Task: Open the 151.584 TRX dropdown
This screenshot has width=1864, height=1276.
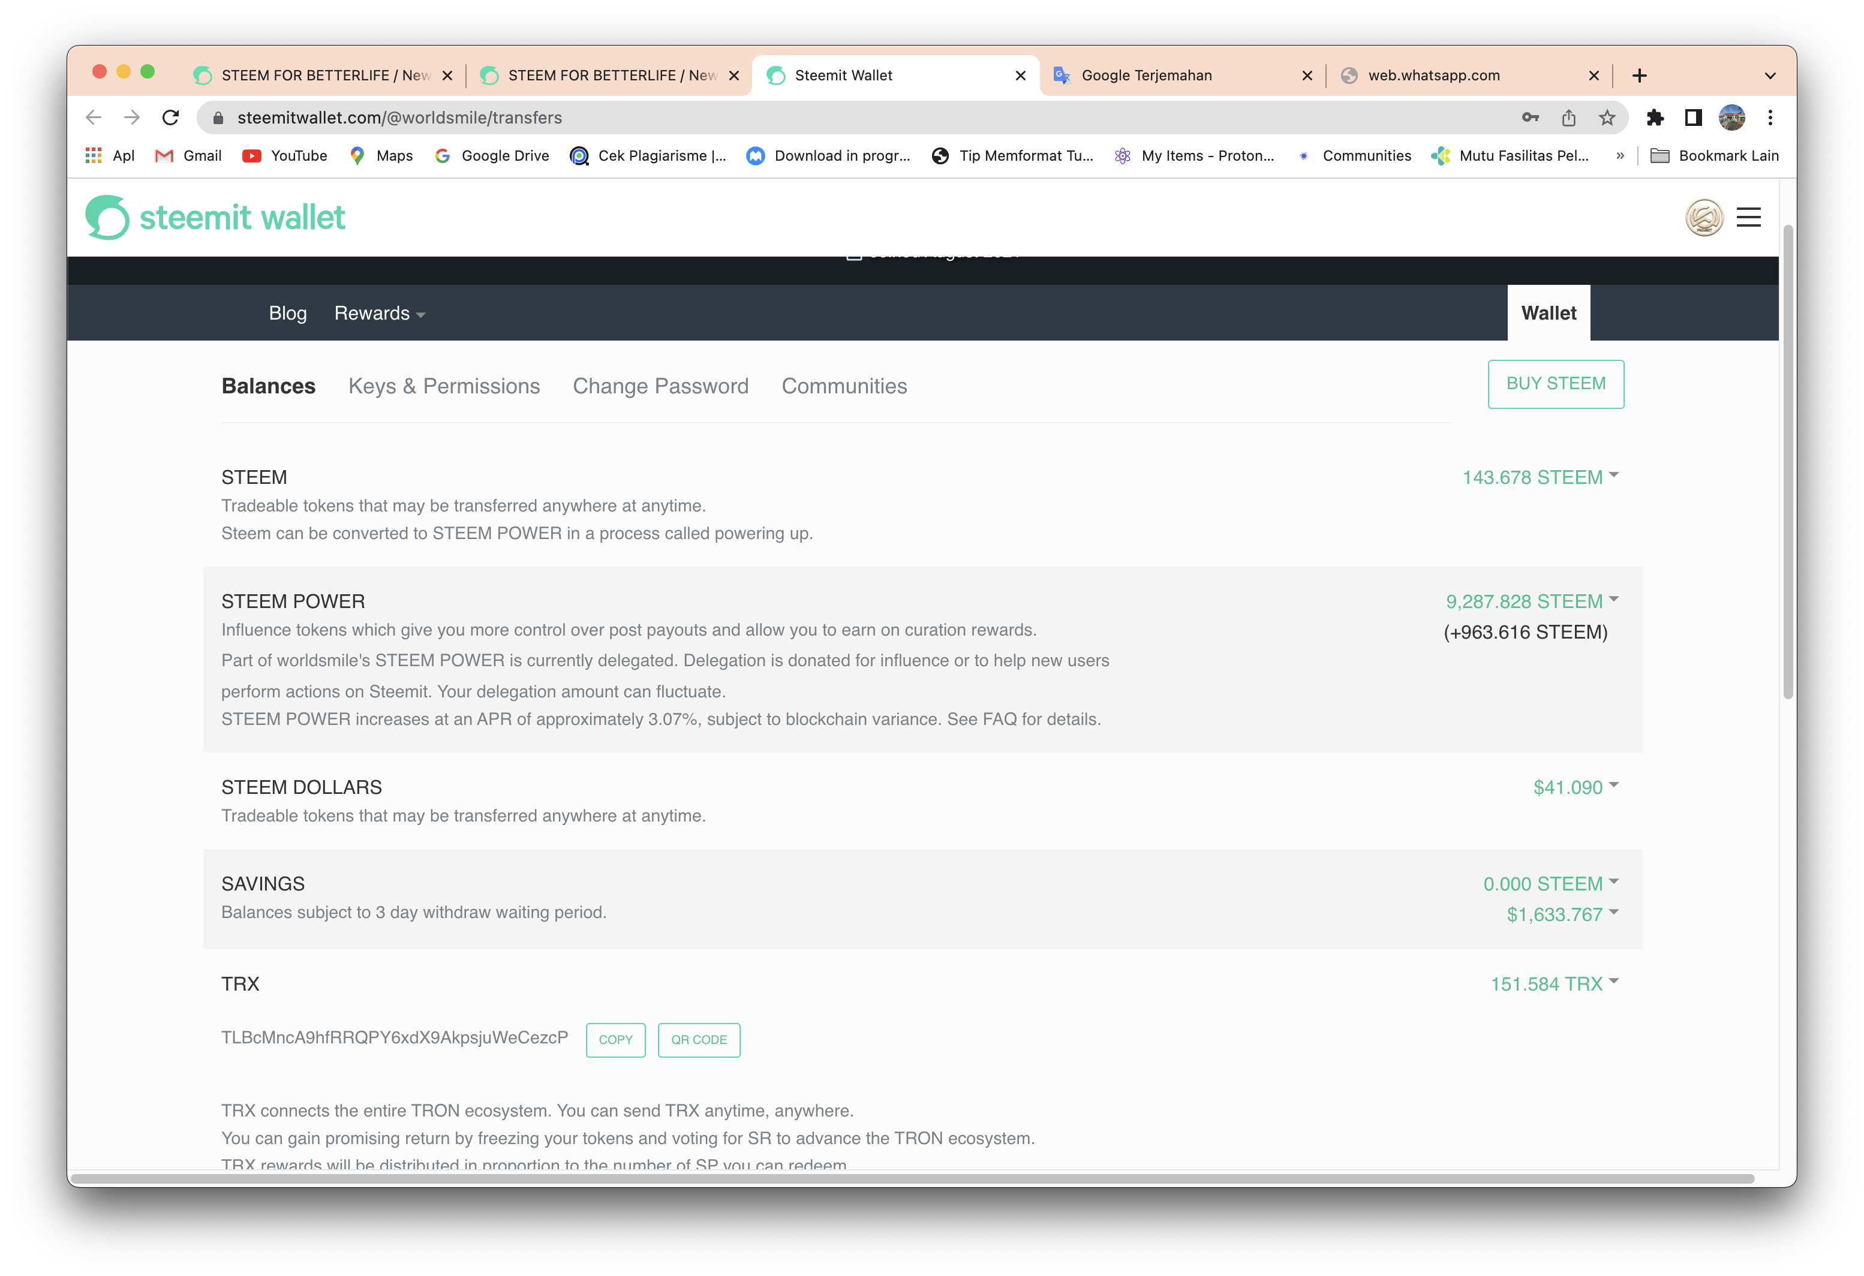Action: (1555, 984)
